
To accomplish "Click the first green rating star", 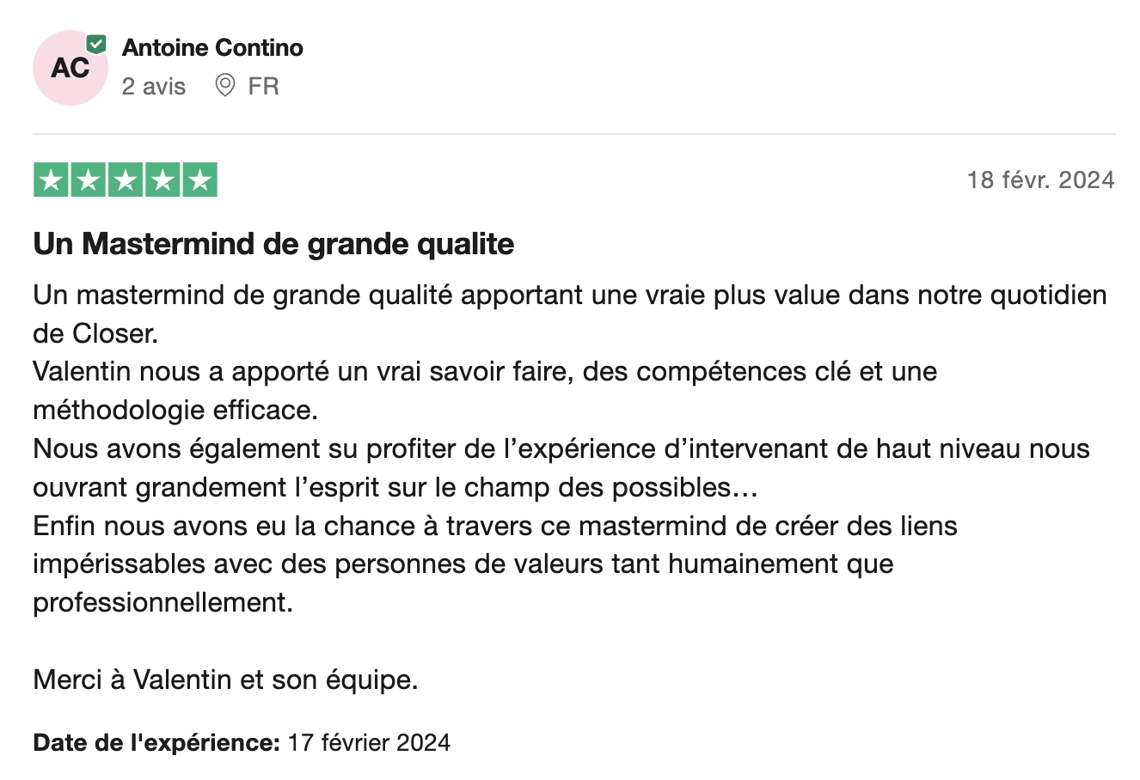I will coord(52,180).
